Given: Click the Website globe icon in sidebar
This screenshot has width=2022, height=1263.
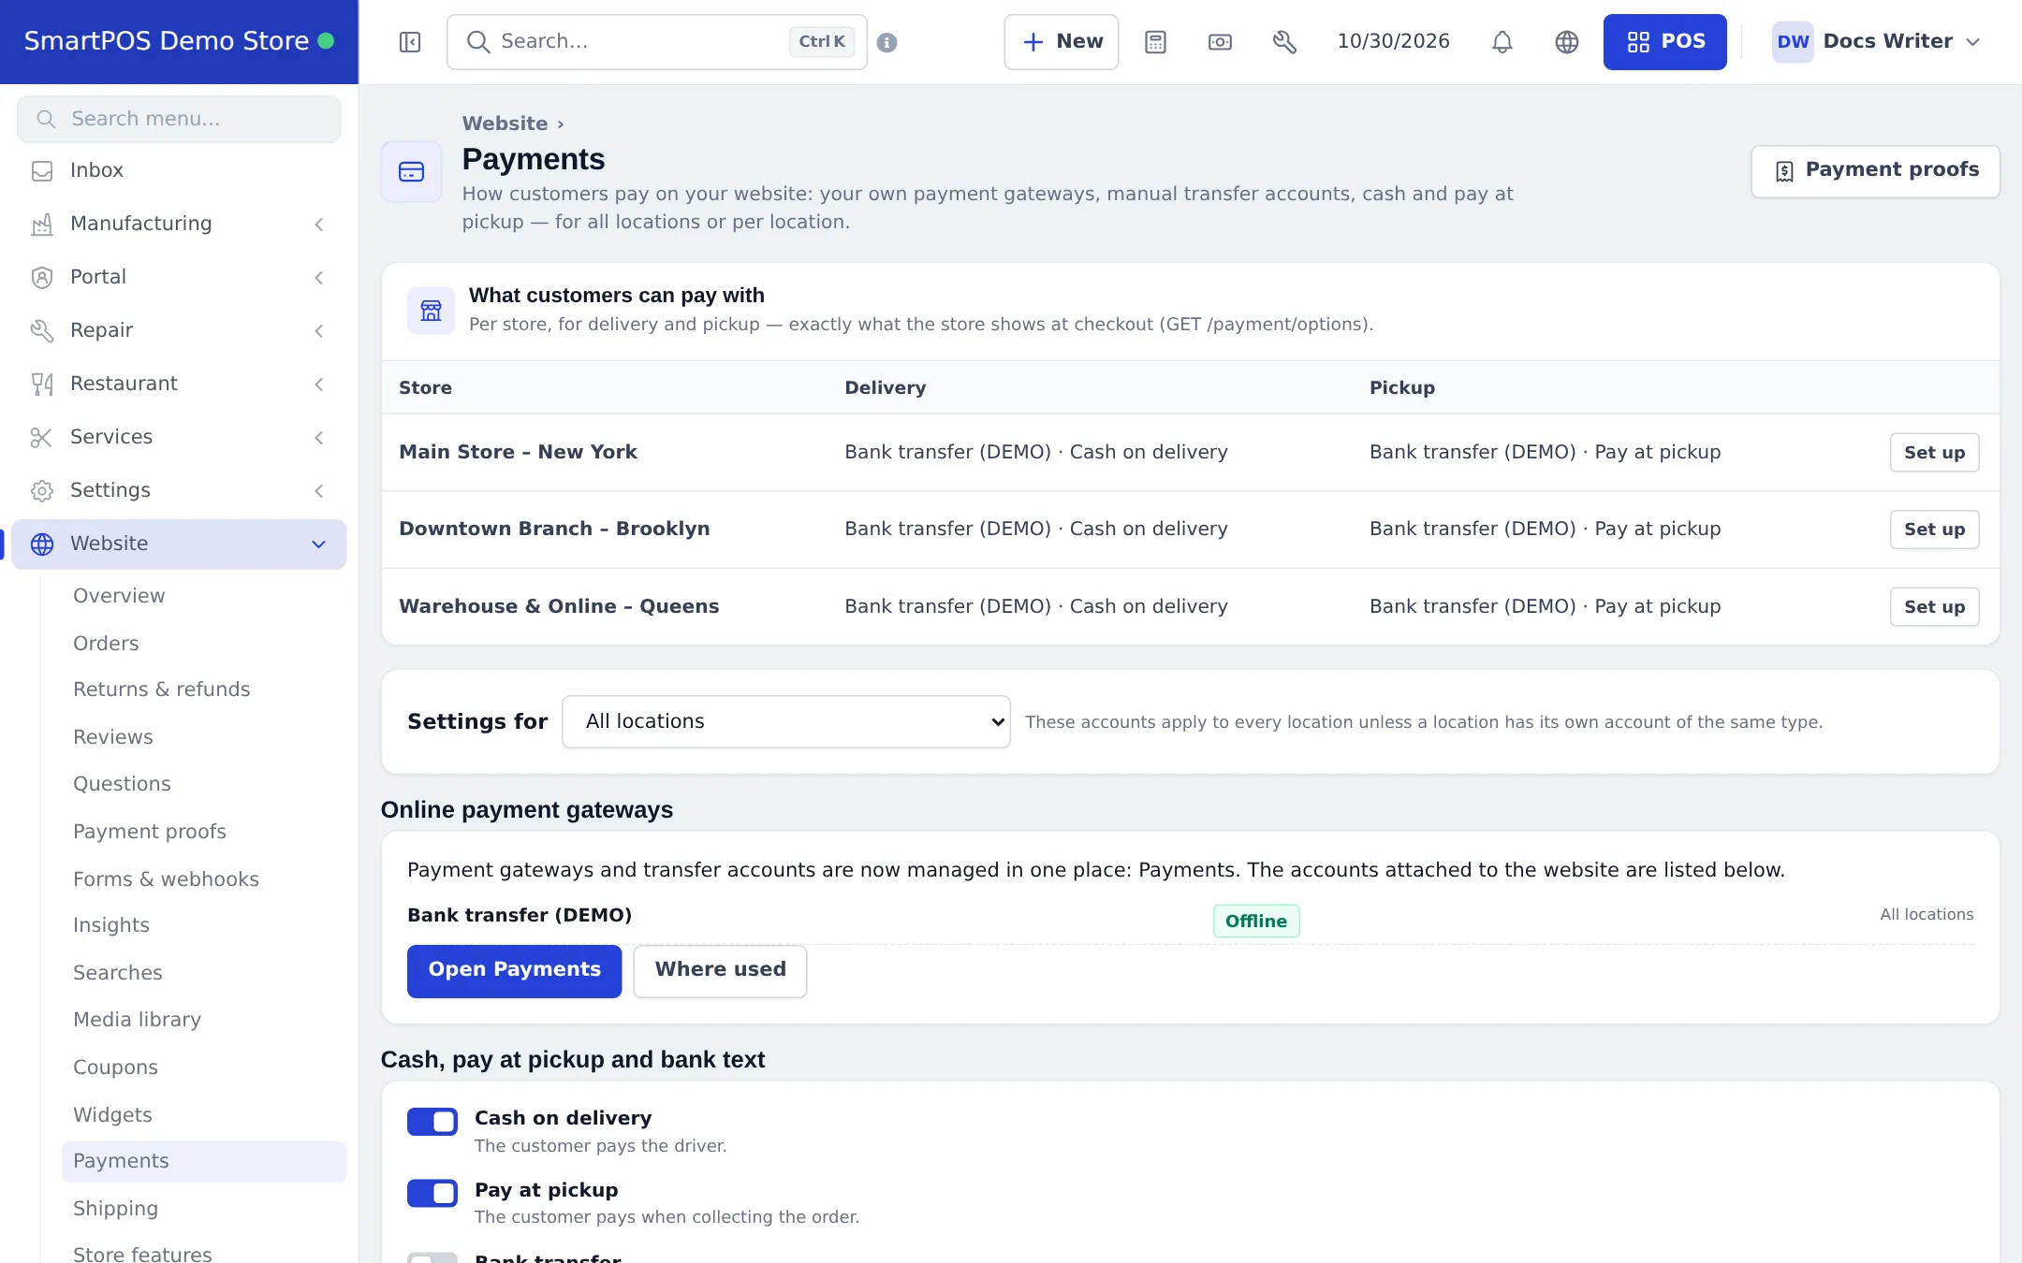Looking at the screenshot, I should point(42,544).
